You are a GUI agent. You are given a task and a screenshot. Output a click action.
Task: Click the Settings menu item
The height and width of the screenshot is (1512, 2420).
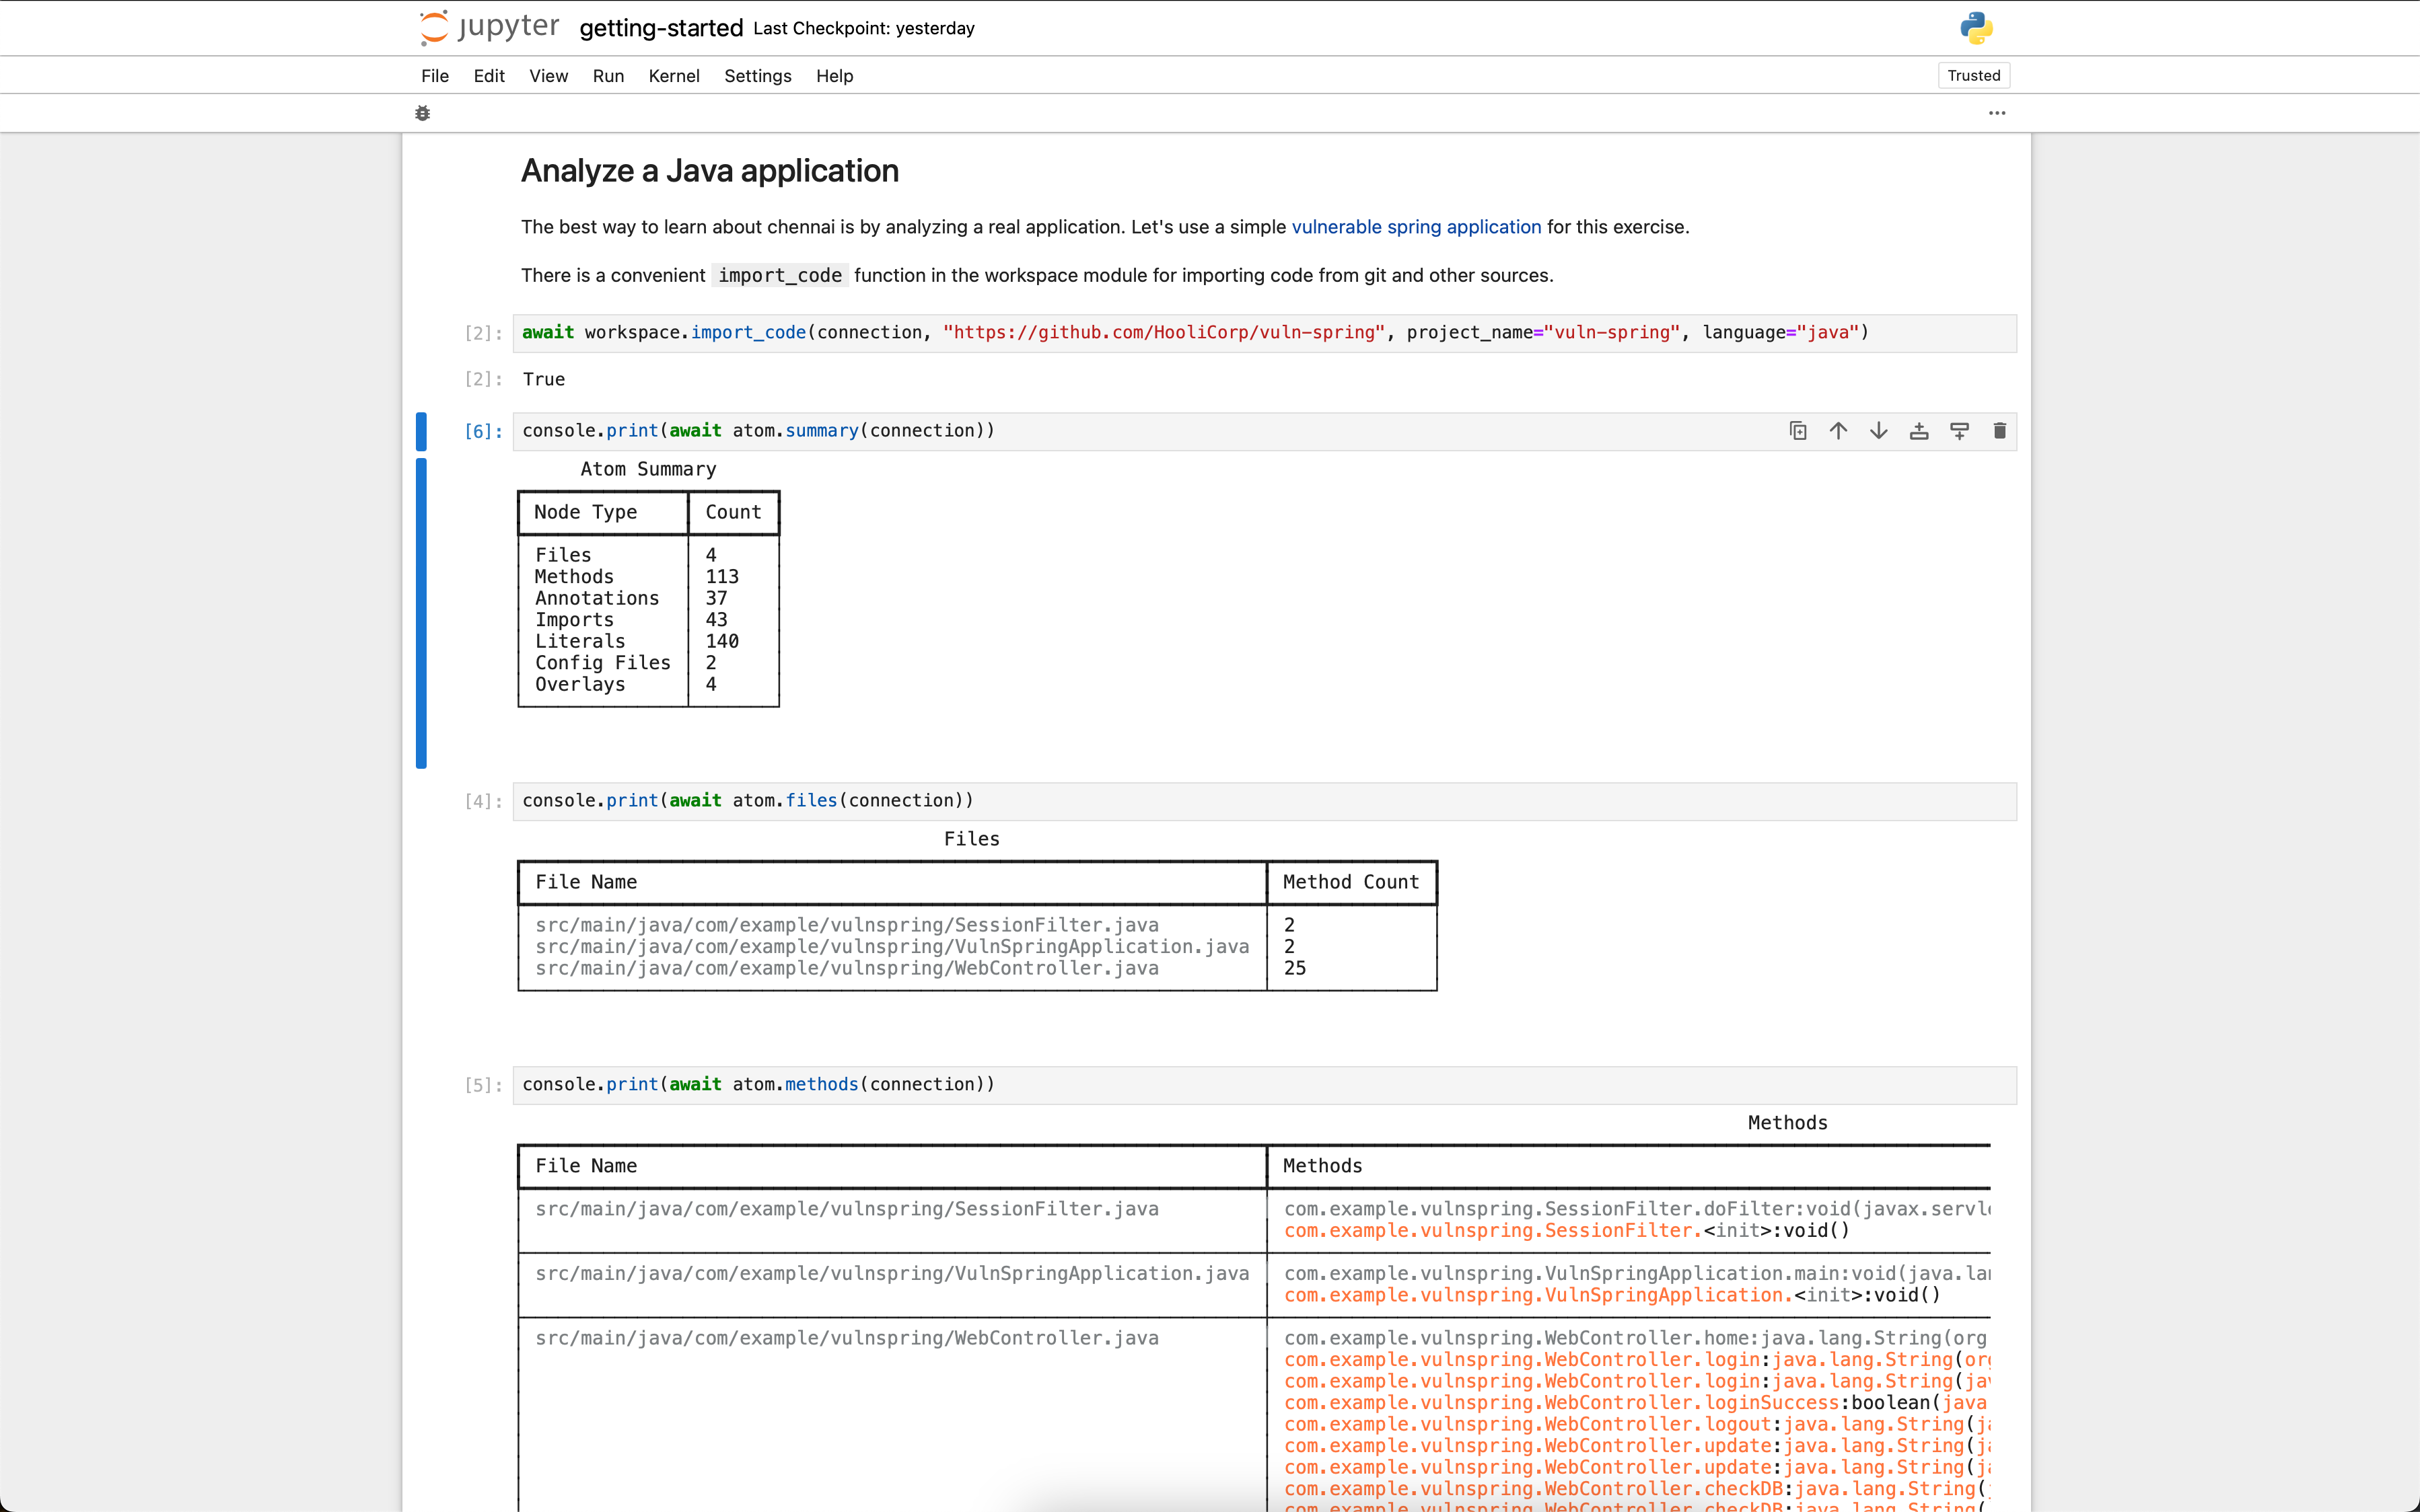[x=758, y=75]
